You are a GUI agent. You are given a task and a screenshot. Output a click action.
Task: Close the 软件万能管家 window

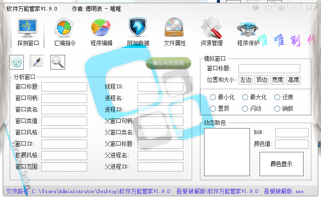(x=309, y=8)
